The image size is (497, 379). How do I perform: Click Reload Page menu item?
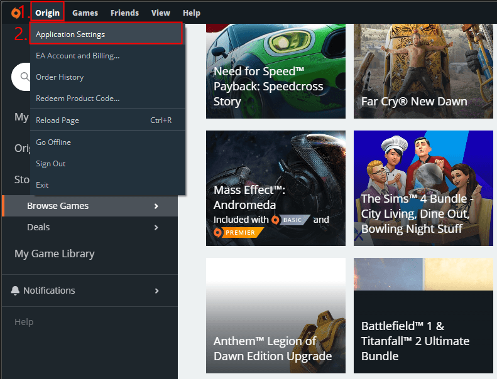[108, 120]
